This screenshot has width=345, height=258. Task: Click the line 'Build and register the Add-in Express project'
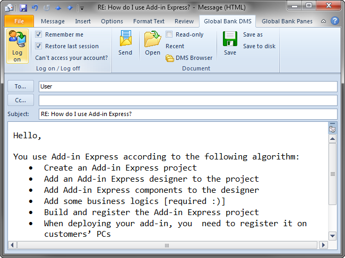151,212
